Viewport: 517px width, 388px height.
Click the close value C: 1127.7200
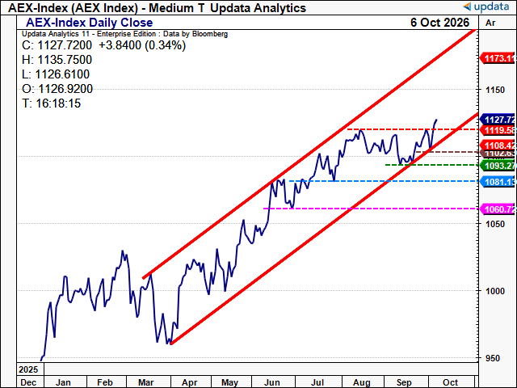pyautogui.click(x=57, y=45)
